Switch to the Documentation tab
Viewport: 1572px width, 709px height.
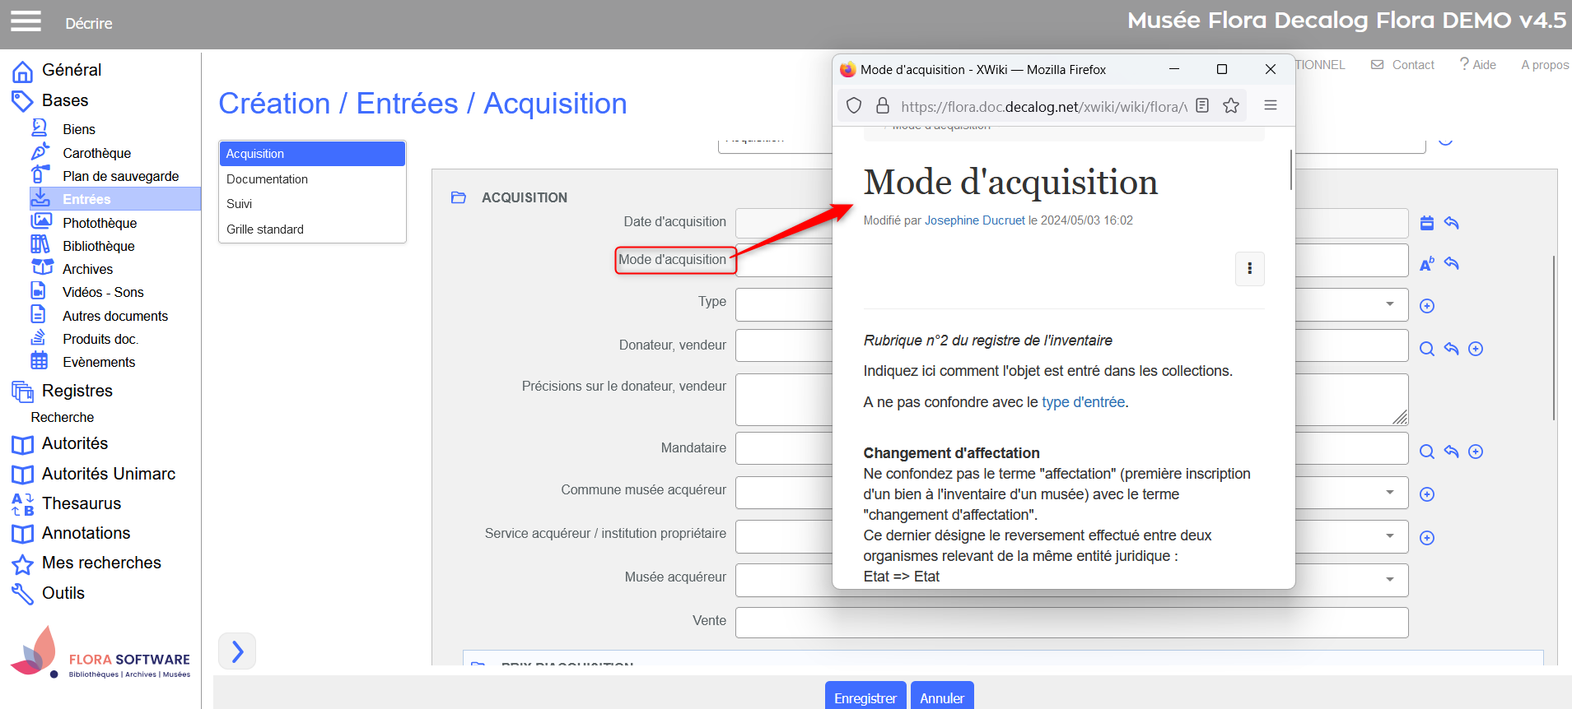(x=267, y=179)
